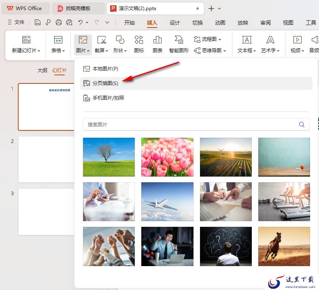Collapse the 图片 dropdown arrow
This screenshot has width=319, height=290.
tap(88, 51)
